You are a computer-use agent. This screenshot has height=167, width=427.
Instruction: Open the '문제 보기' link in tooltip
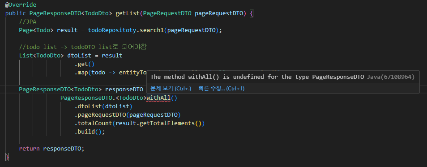coord(171,89)
